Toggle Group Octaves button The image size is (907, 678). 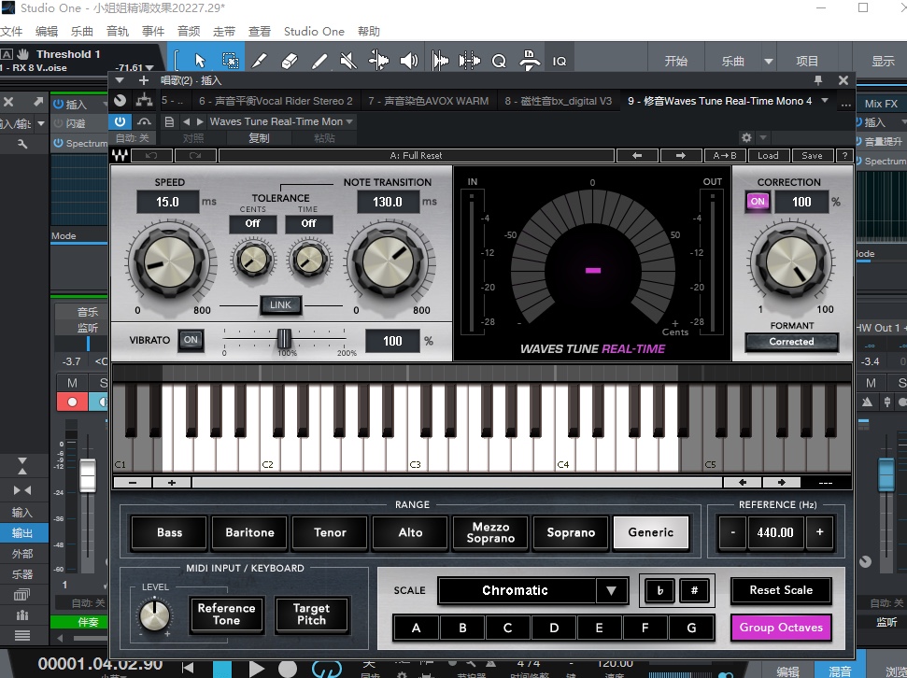pyautogui.click(x=781, y=628)
